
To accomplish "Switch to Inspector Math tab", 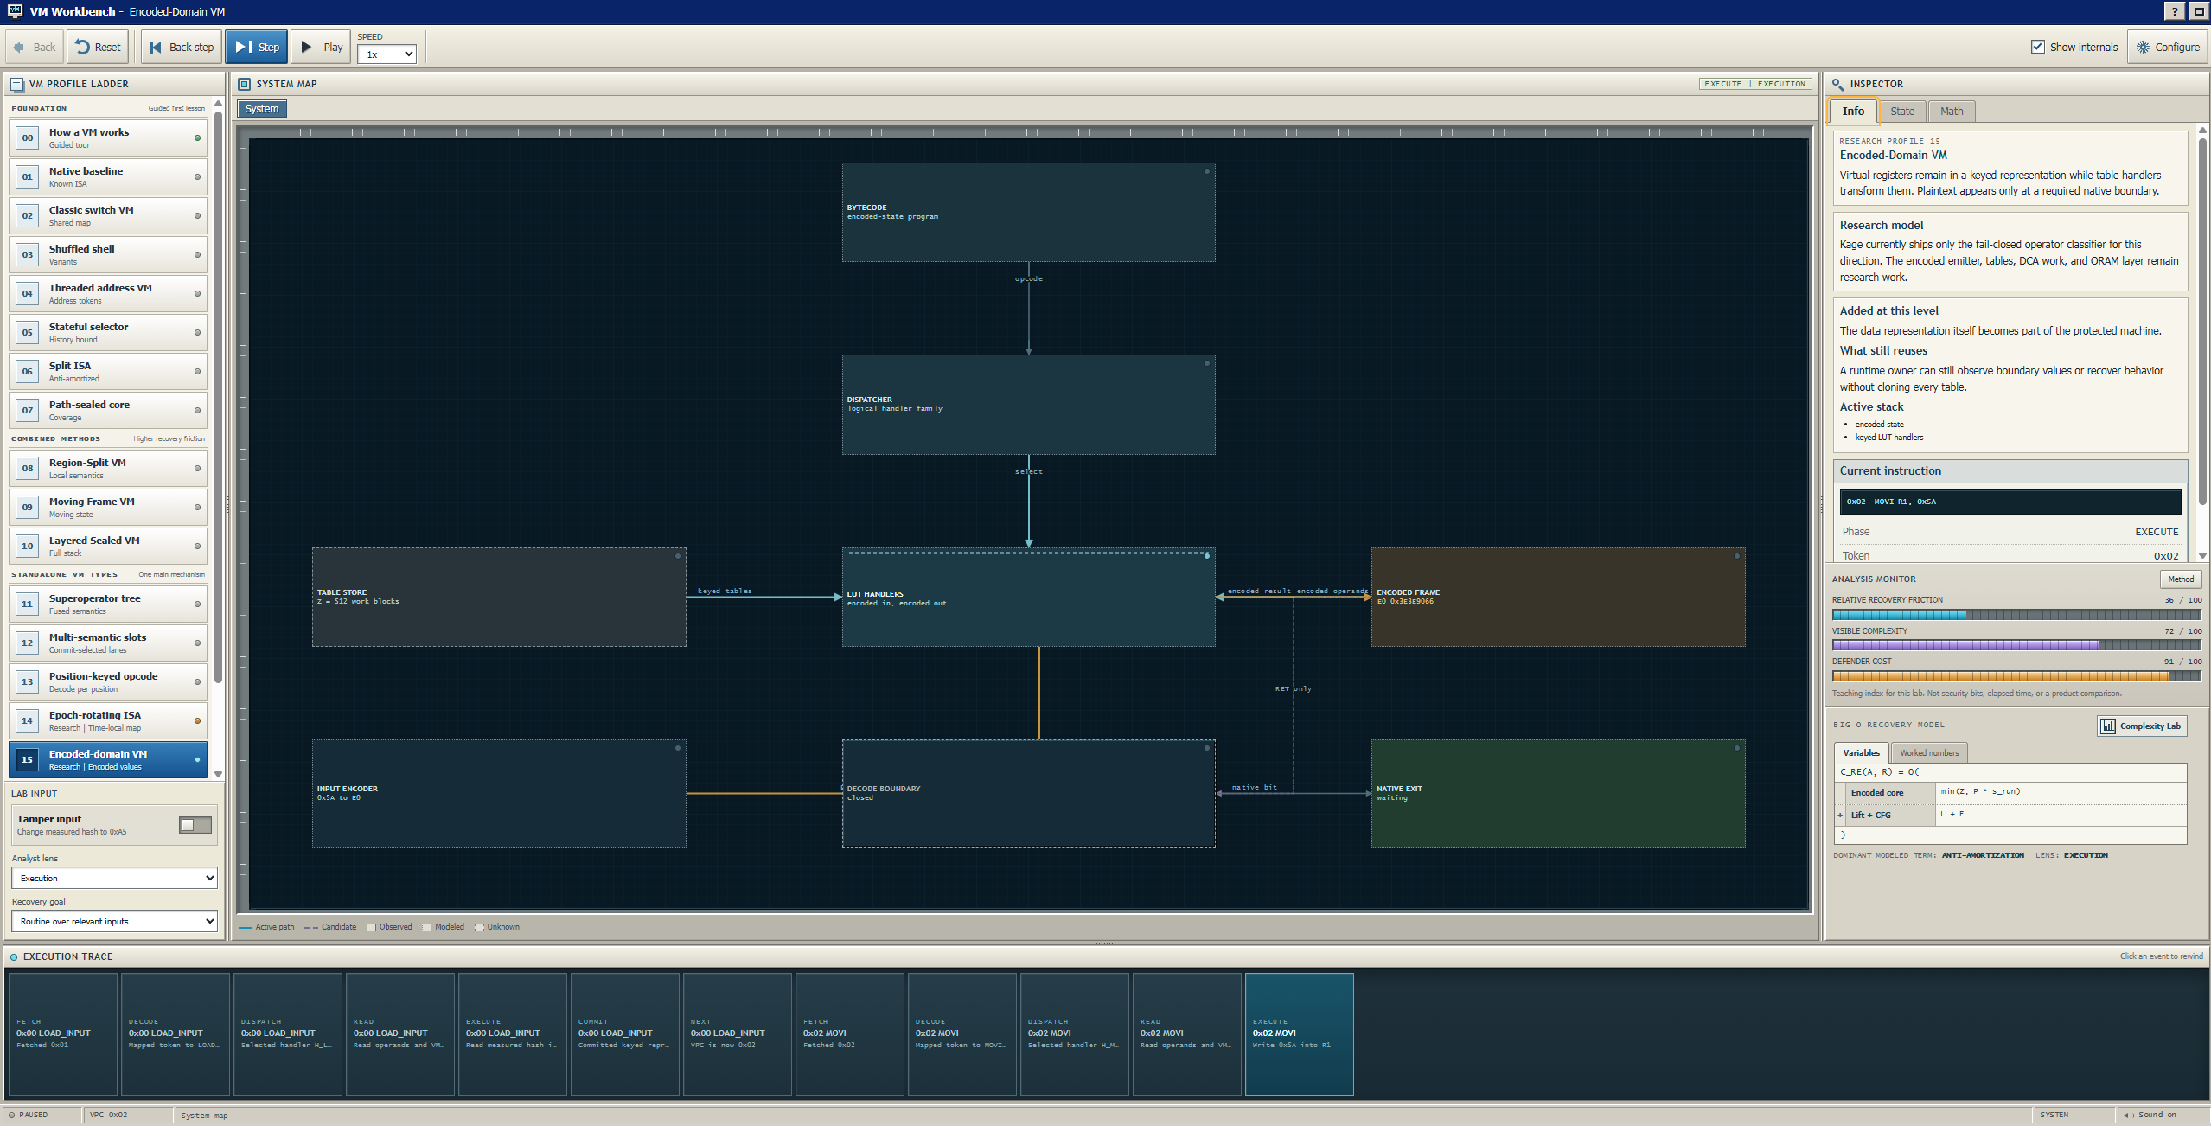I will coord(1952,111).
